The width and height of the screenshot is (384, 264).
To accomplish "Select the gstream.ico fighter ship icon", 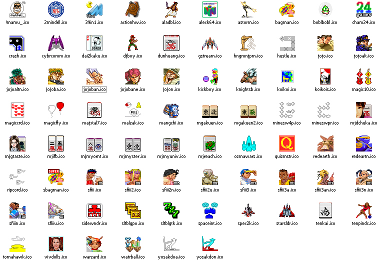I will pyautogui.click(x=210, y=43).
